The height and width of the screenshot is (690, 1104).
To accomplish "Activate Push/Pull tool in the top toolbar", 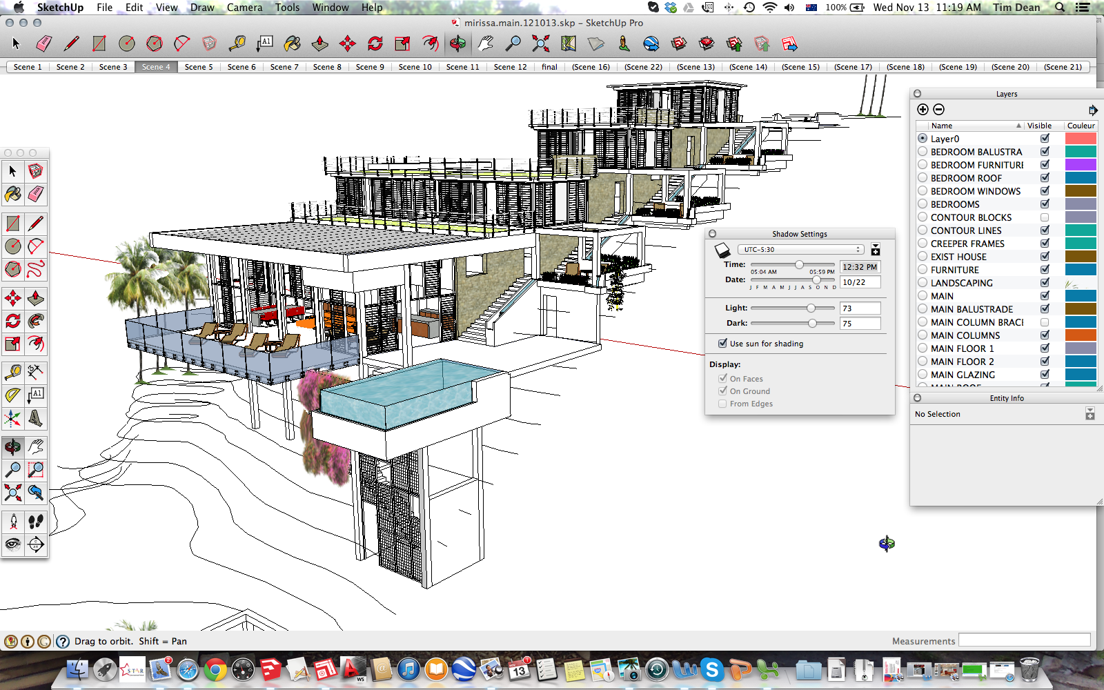I will tap(320, 44).
